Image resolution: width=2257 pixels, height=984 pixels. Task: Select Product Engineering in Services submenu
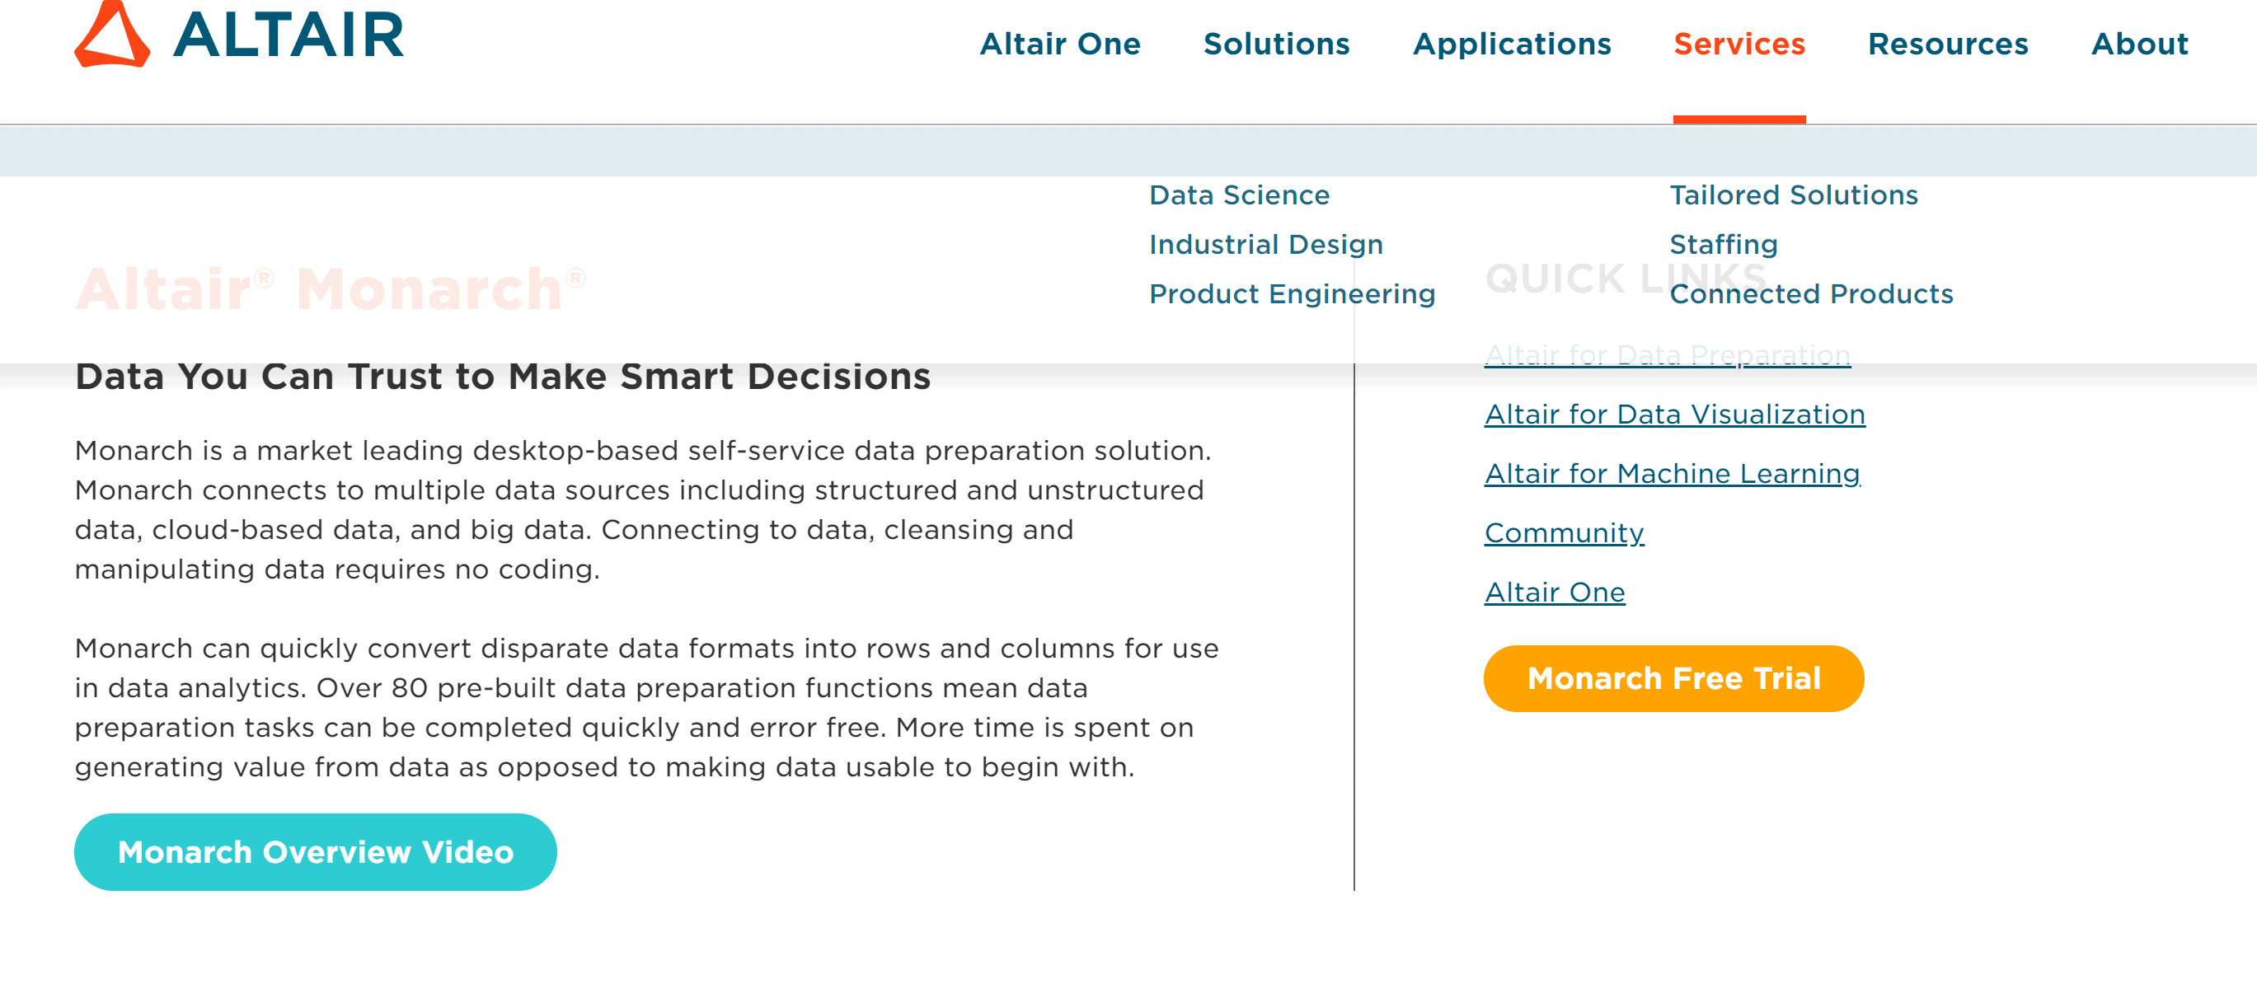pyautogui.click(x=1292, y=293)
